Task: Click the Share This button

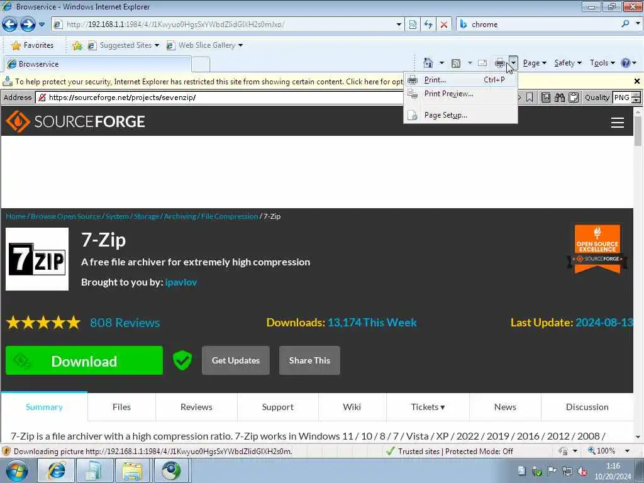Action: click(309, 360)
